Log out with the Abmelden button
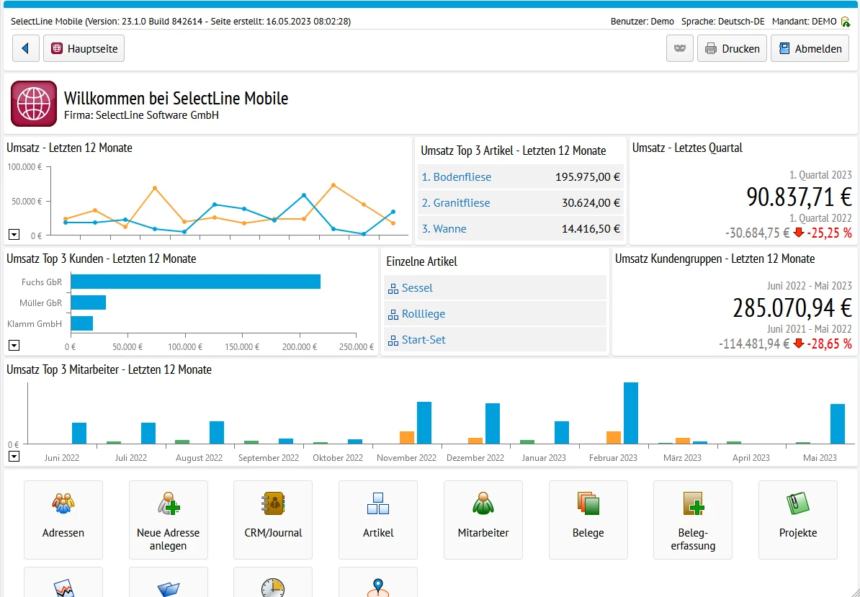The height and width of the screenshot is (597, 860). coord(810,48)
